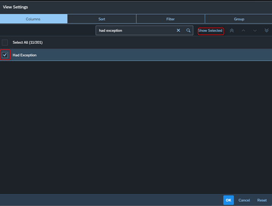Move selected column up one position
This screenshot has width=272, height=206.
click(x=243, y=31)
